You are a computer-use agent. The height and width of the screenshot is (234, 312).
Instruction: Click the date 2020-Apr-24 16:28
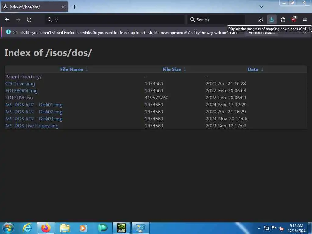(x=226, y=83)
